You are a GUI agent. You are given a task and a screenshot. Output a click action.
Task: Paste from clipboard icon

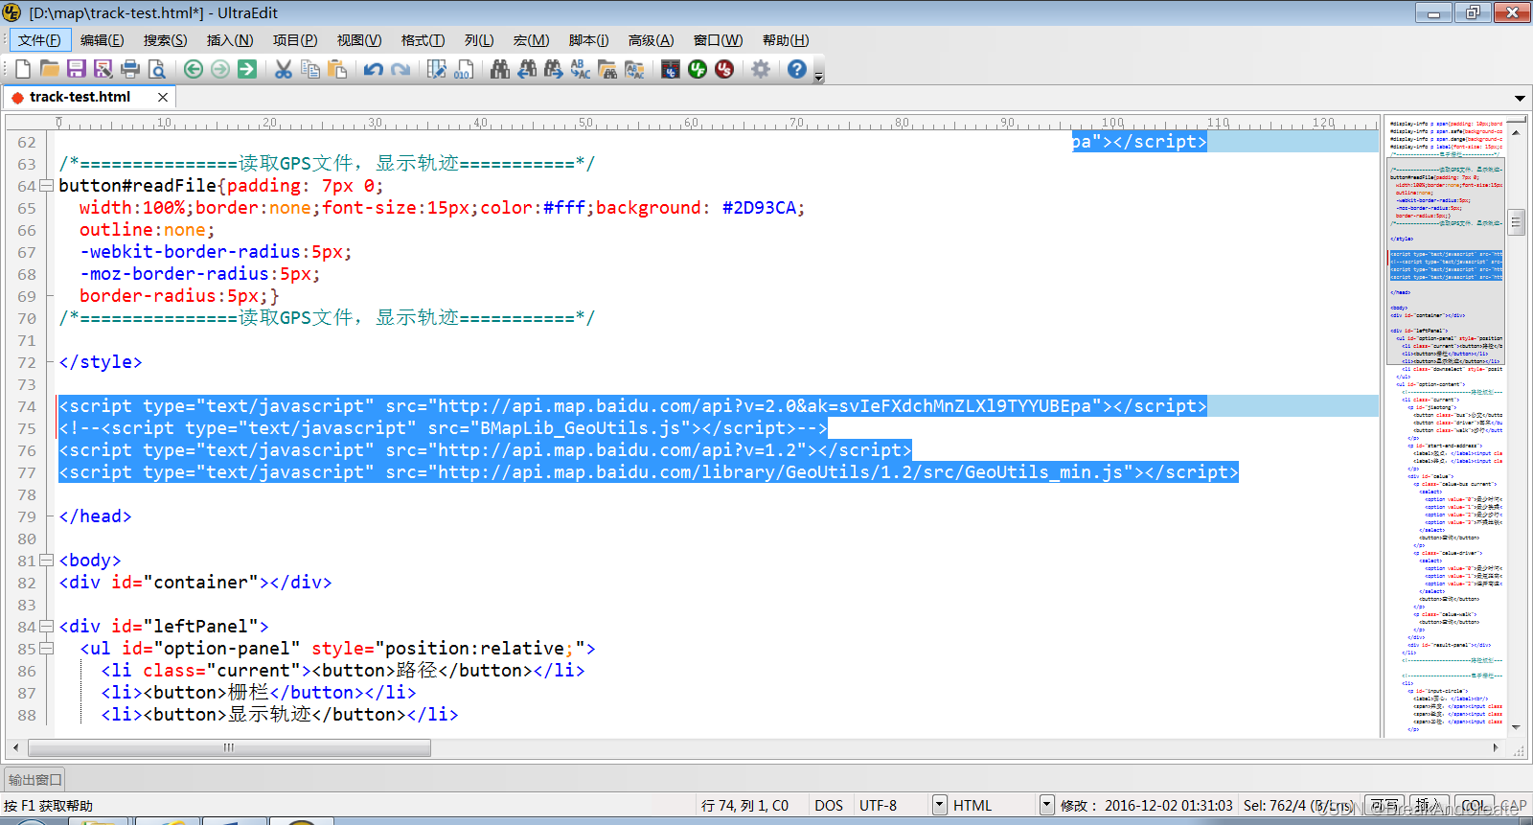(337, 69)
